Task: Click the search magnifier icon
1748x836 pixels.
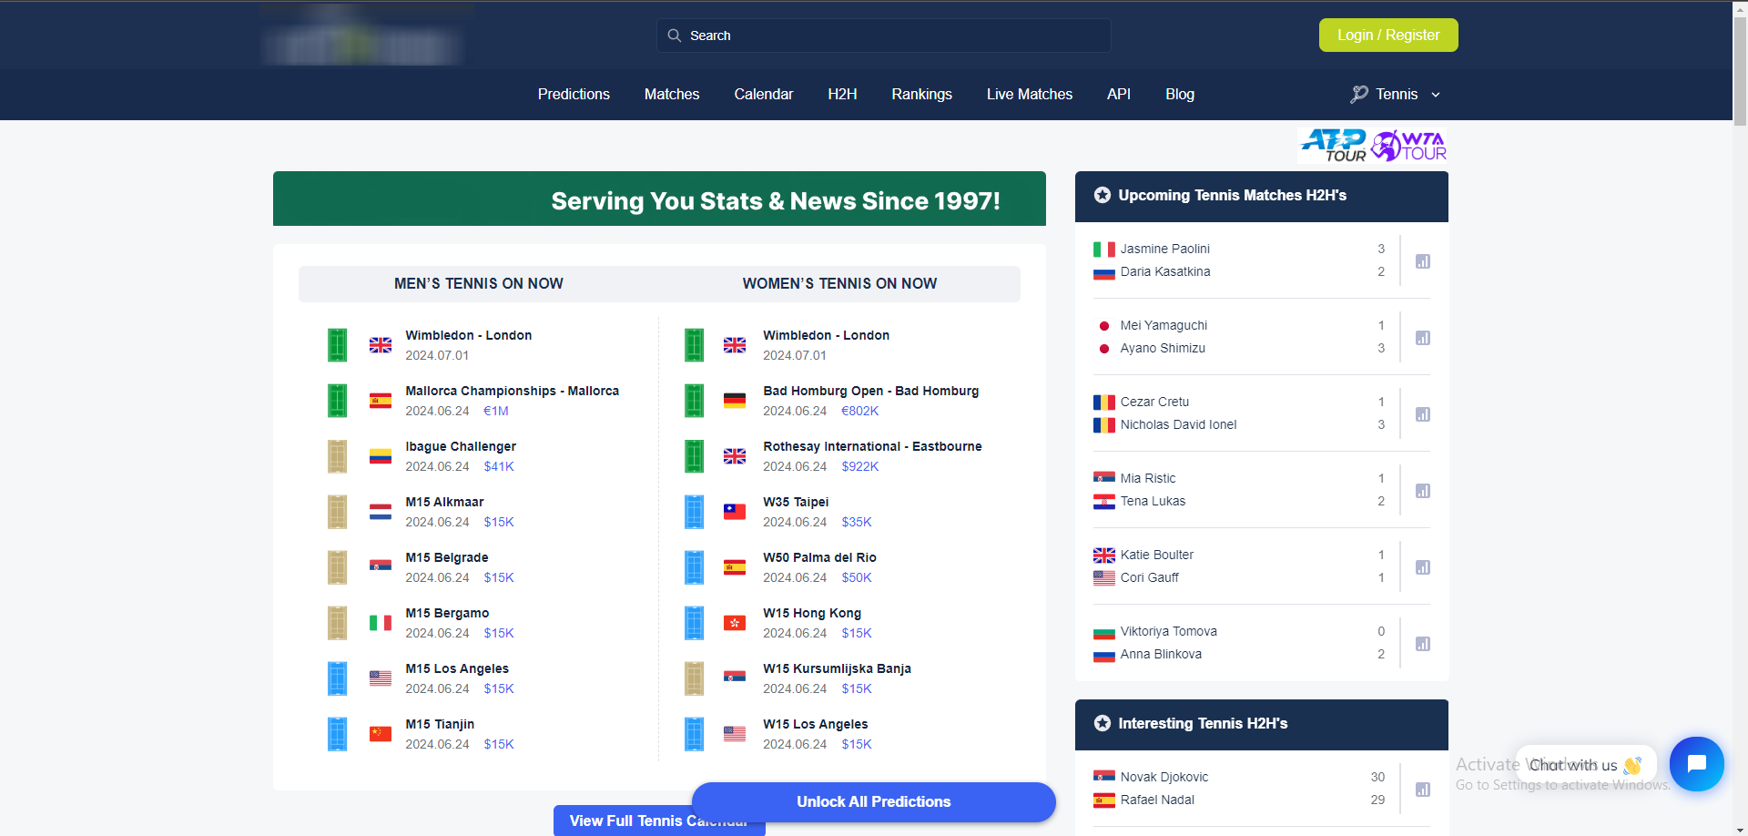Action: coord(675,36)
